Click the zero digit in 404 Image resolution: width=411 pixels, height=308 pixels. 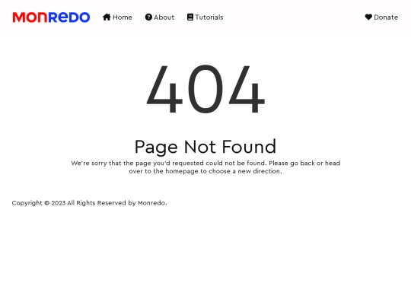click(205, 89)
